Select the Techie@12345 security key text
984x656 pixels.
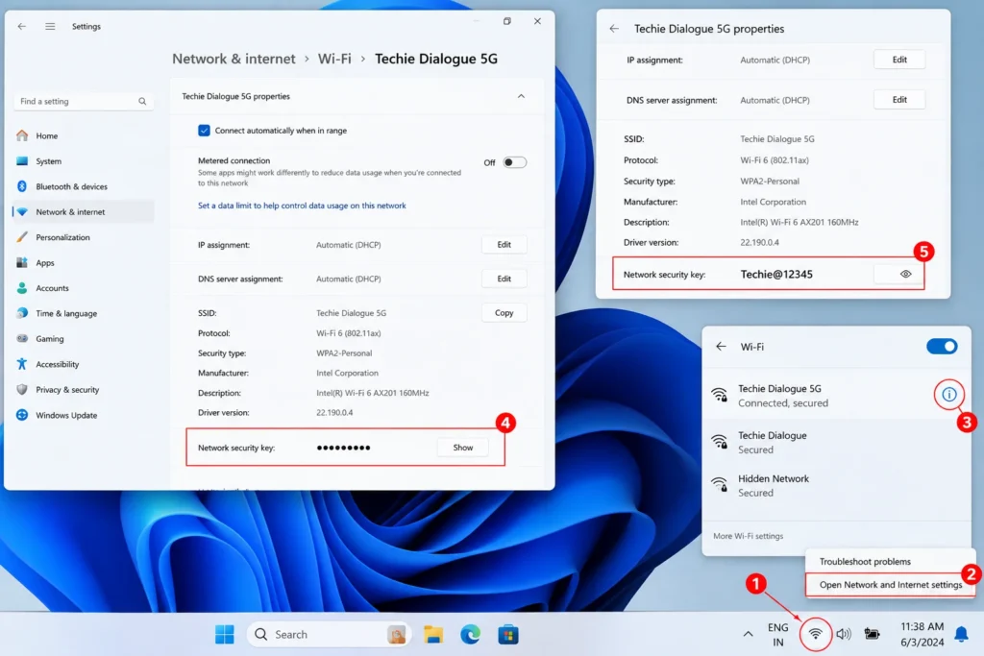point(776,274)
